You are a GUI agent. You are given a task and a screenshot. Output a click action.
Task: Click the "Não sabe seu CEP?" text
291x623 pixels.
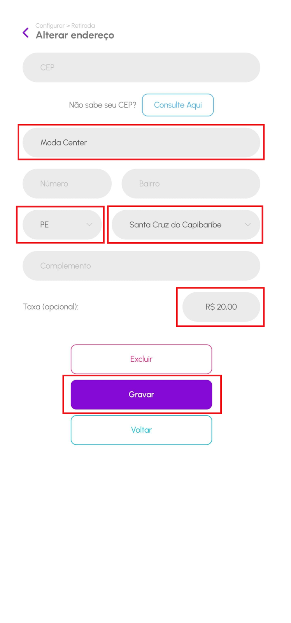[x=102, y=105]
